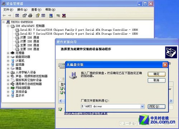The image size is (179, 129).
Task: Expand the 磁盘驱动器 node
Action: coord(8,57)
